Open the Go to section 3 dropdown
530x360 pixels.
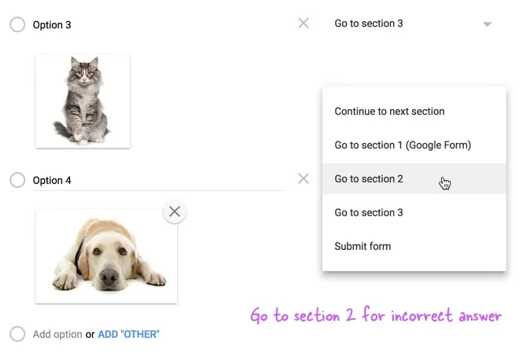click(x=369, y=24)
